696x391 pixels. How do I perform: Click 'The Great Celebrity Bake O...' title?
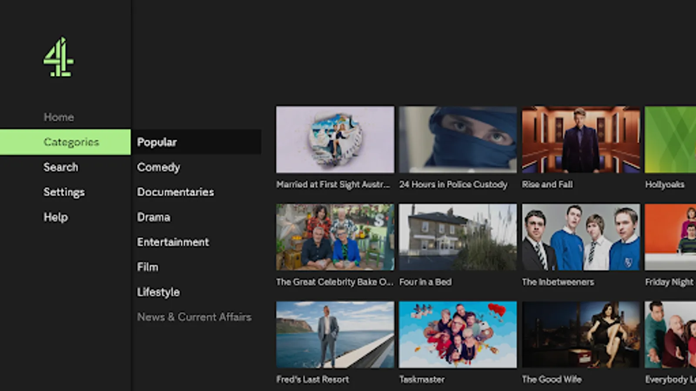pos(335,282)
